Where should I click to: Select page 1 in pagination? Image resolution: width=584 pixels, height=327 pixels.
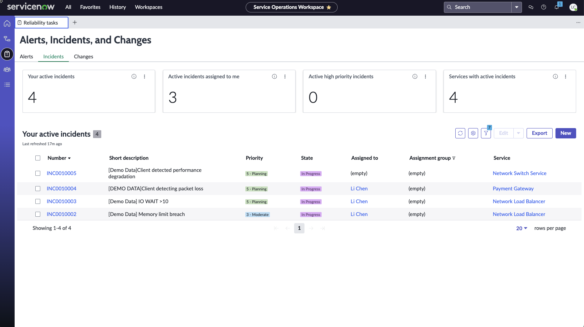(299, 228)
